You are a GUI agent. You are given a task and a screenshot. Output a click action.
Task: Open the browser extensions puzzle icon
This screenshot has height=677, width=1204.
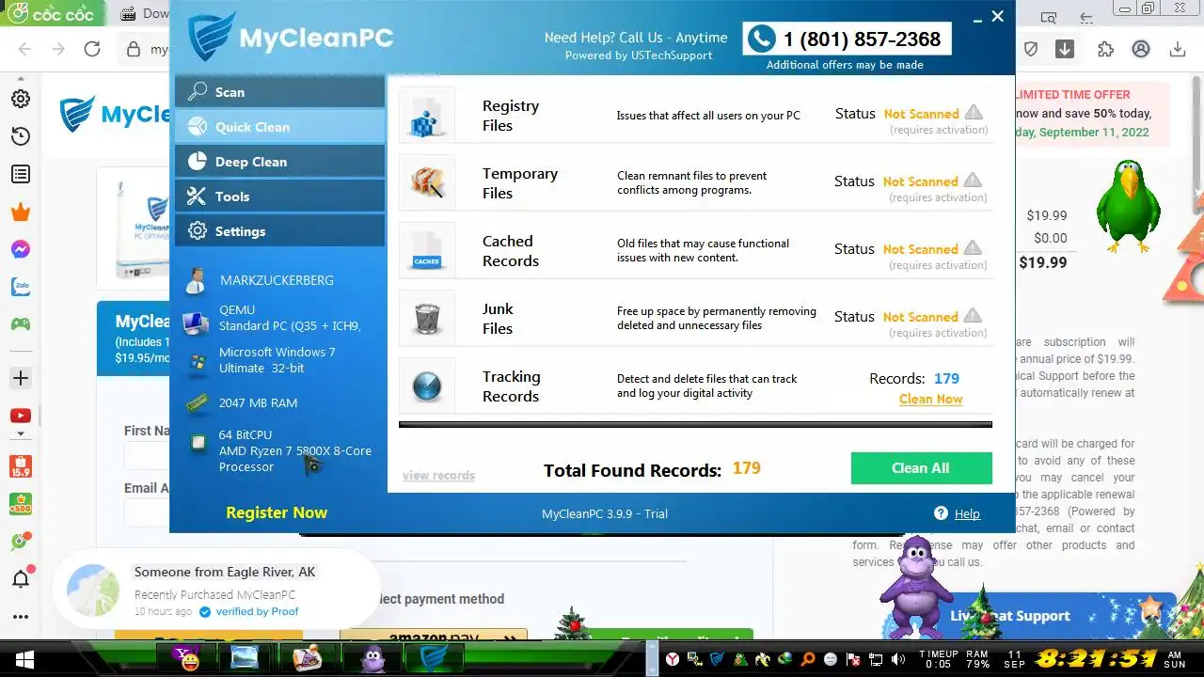point(1105,49)
